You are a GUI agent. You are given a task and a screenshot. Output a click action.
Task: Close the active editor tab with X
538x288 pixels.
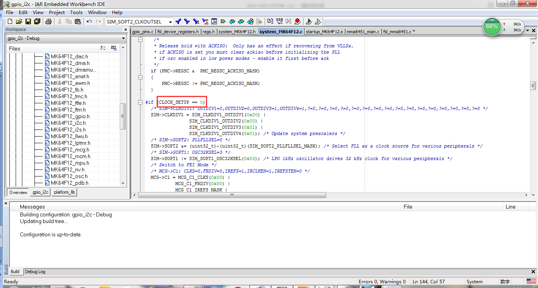click(x=534, y=31)
